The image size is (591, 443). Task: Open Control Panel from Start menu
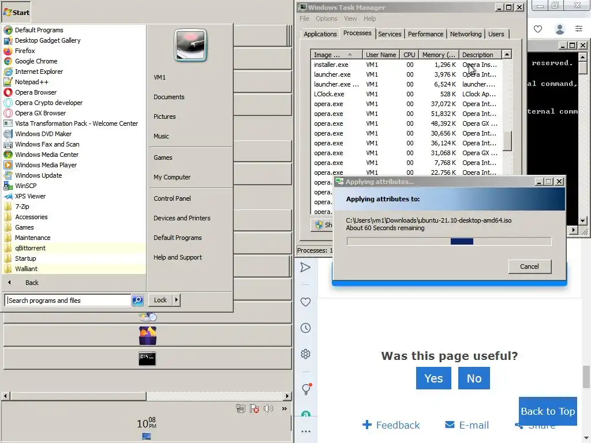172,198
